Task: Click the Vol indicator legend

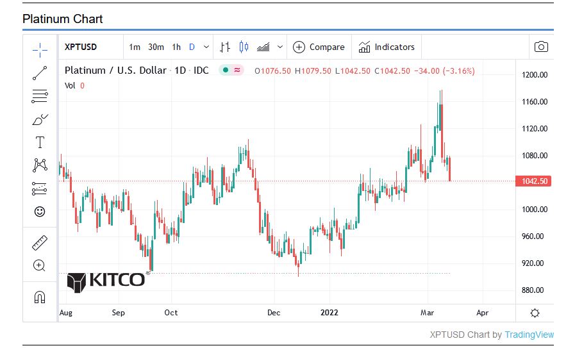Action: [x=74, y=85]
